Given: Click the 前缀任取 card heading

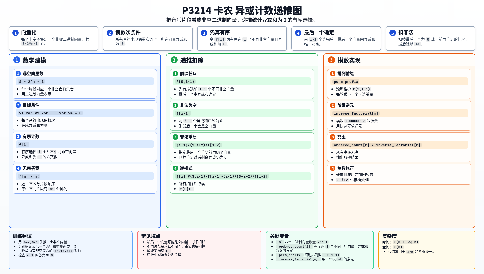Looking at the screenshot, I should [188, 74].
